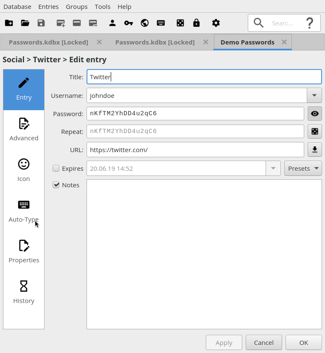Viewport: 325px width, 353px height.
Task: Click the search help question mark
Action: pyautogui.click(x=310, y=23)
